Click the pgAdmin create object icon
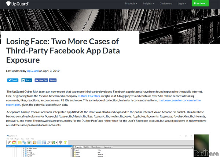This screenshot has width=220, height=157. pos(24,142)
